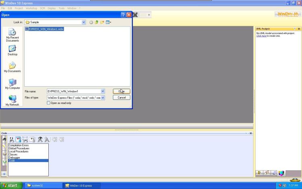The height and width of the screenshot is (189, 302).
Task: Click the red shield tray icon
Action: pos(280,185)
